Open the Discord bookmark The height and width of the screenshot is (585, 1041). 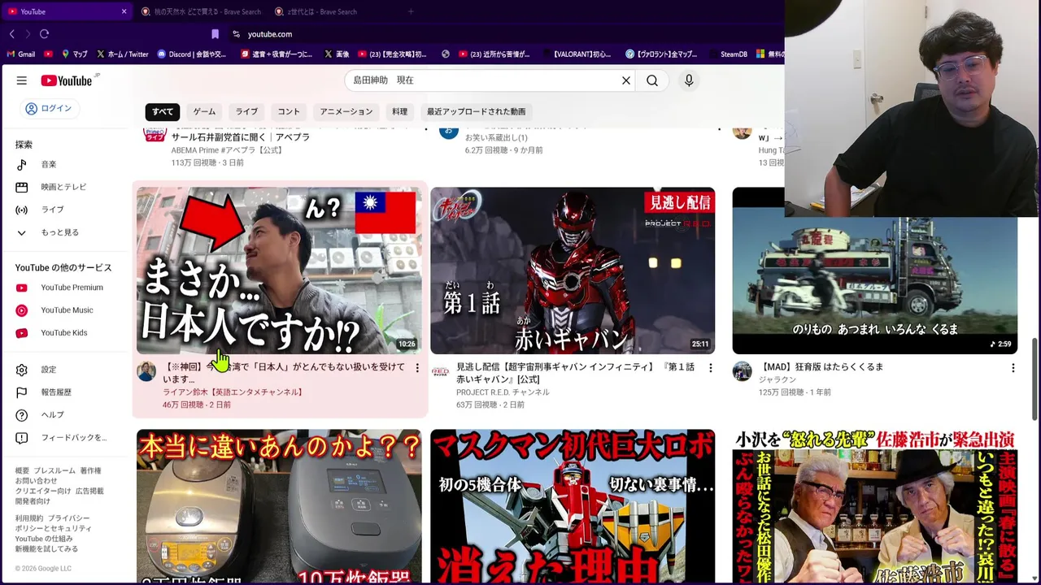click(192, 54)
